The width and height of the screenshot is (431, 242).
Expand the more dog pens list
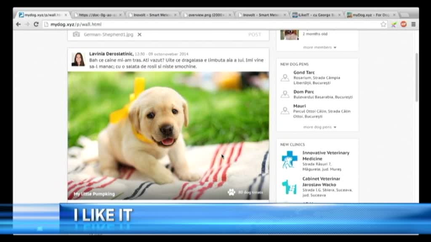pos(319,127)
